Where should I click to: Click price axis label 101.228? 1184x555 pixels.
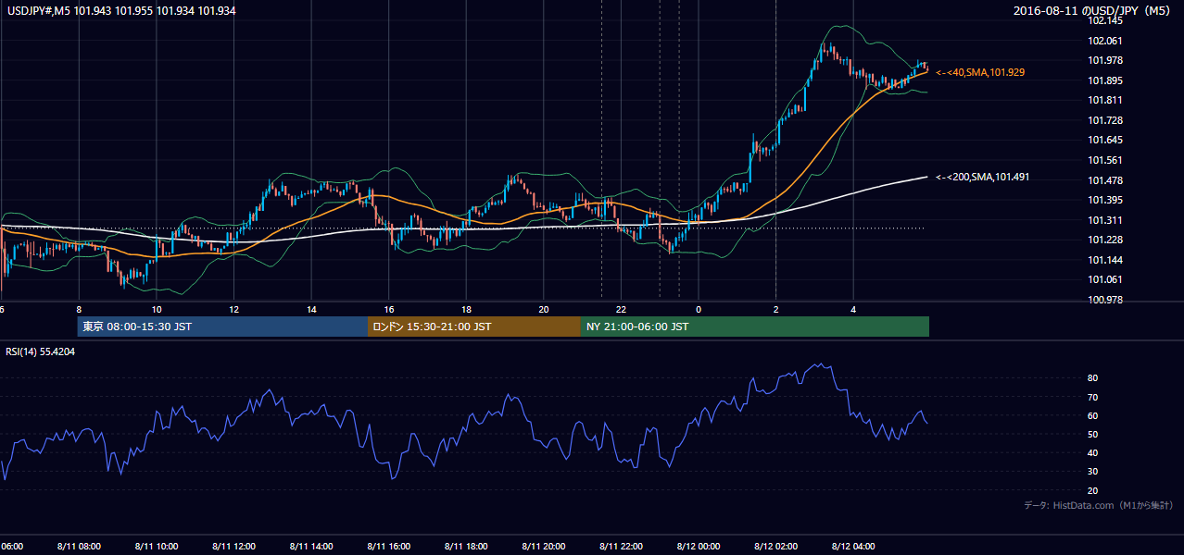point(1105,240)
